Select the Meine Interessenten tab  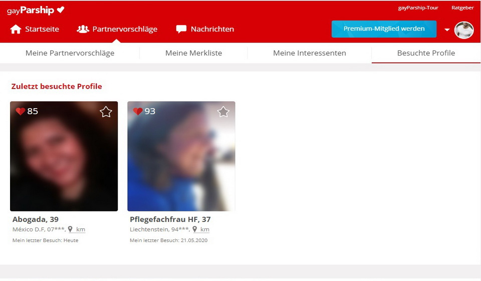309,53
